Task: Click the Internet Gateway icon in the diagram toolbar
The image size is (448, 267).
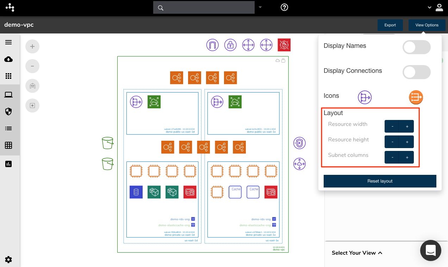Action: point(212,45)
